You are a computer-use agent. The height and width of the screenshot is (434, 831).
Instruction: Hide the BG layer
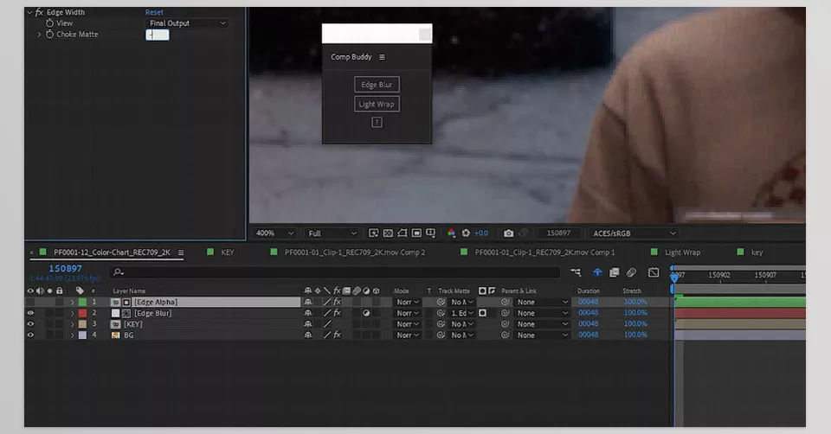point(30,335)
